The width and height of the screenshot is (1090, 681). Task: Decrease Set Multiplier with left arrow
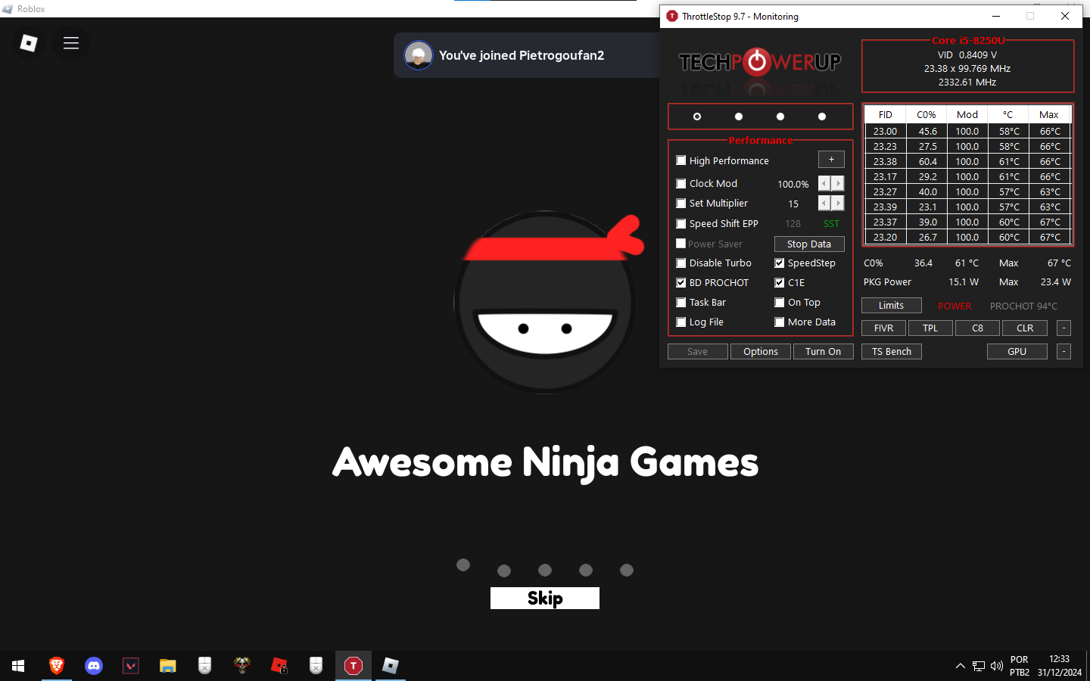point(824,203)
